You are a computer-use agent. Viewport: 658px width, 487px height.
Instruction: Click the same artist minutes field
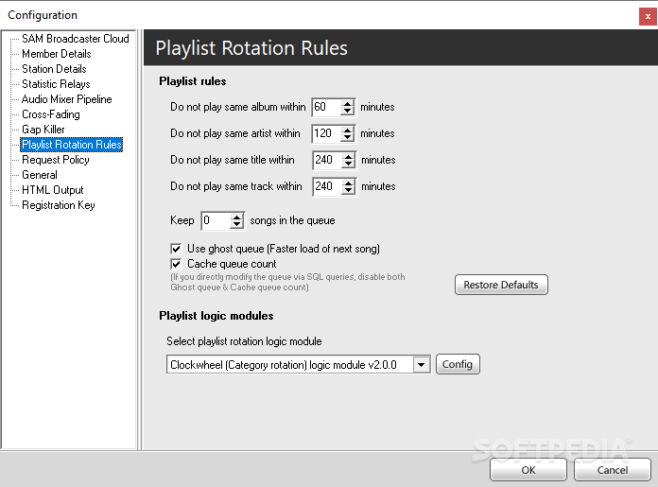(x=326, y=134)
